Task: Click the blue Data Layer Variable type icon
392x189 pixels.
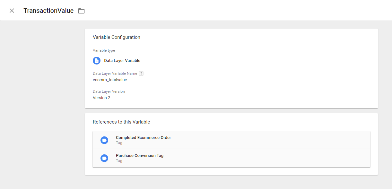Action: click(97, 61)
